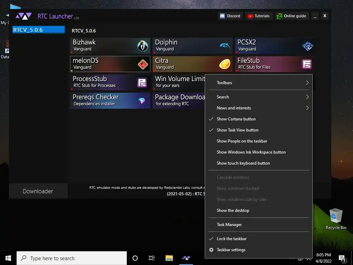Open Task View from the taskbar

coord(152,258)
